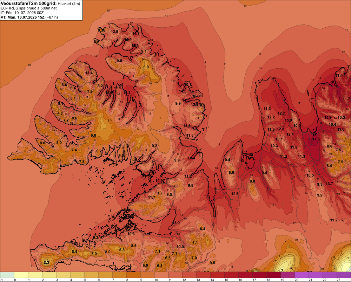Click the legend swatch between 22 and 23

tap(330, 275)
